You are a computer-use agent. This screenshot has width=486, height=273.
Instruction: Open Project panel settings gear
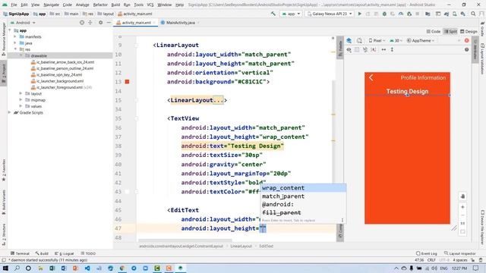pyautogui.click(x=100, y=23)
